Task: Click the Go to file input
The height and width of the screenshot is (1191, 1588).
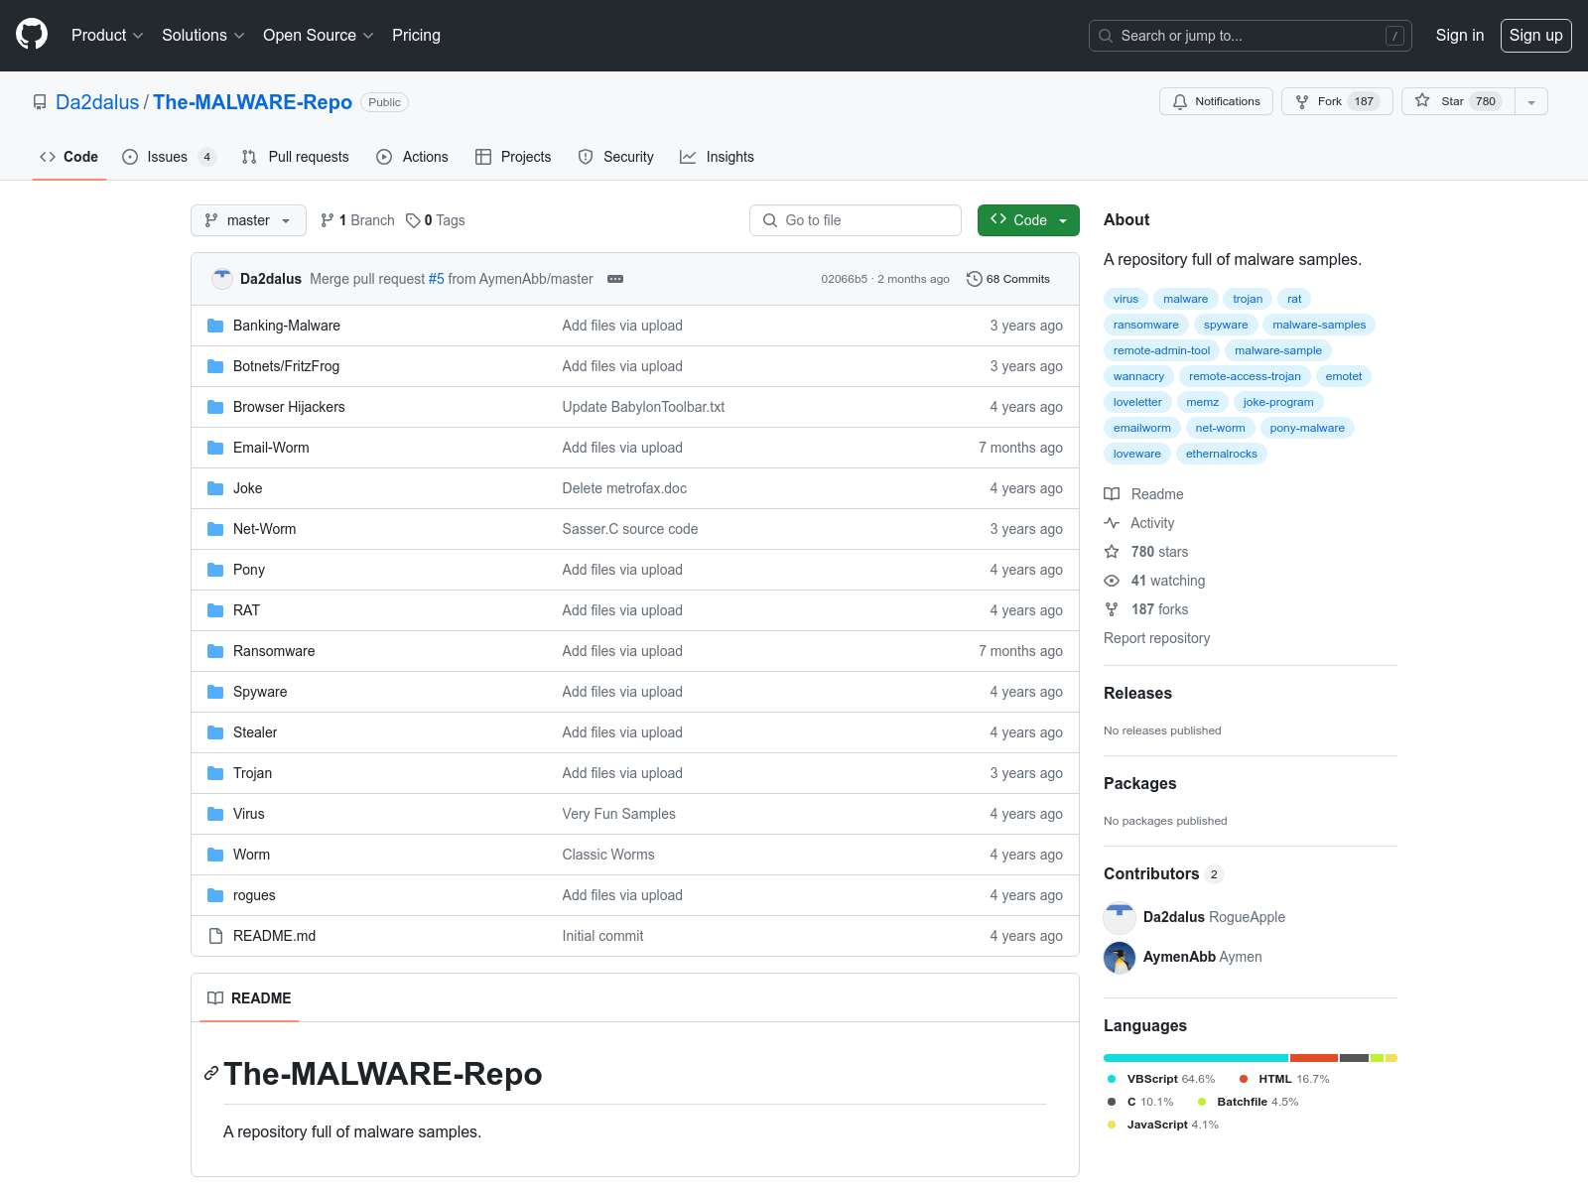Action: [856, 220]
